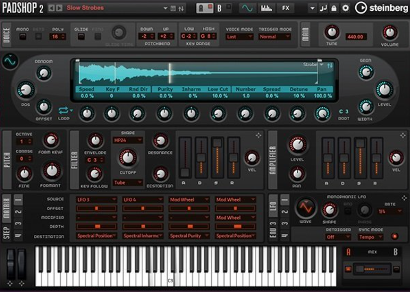
Task: Select the Env 3 tab
Action: [x=273, y=230]
